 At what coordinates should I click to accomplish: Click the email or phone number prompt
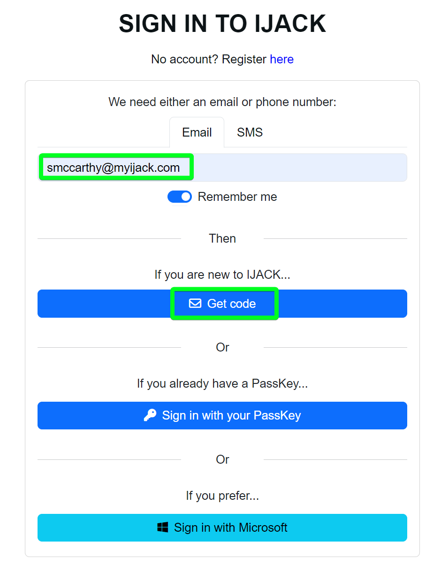pyautogui.click(x=222, y=102)
